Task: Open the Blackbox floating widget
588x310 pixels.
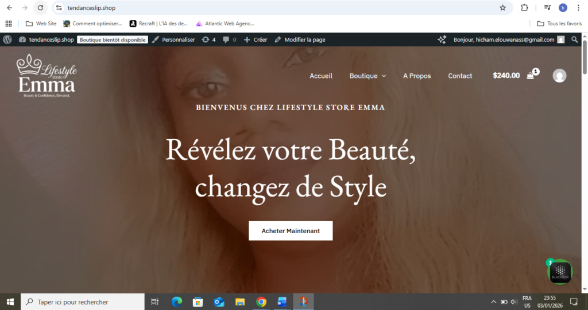Action: point(560,272)
